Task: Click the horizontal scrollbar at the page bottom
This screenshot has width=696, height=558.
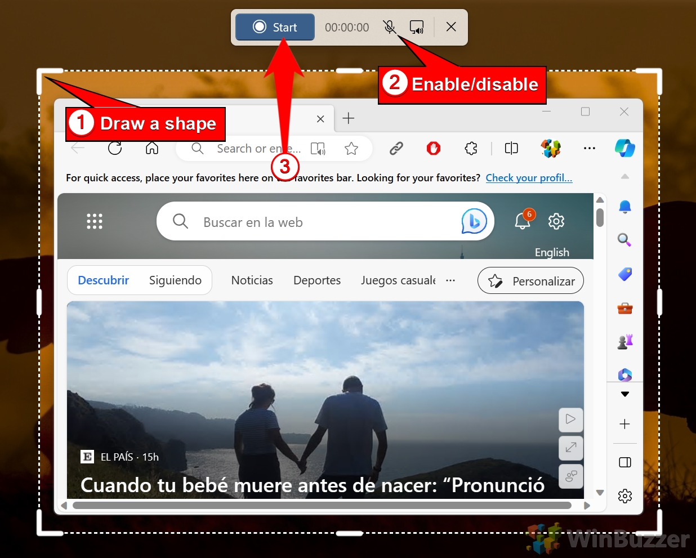Action: click(322, 505)
